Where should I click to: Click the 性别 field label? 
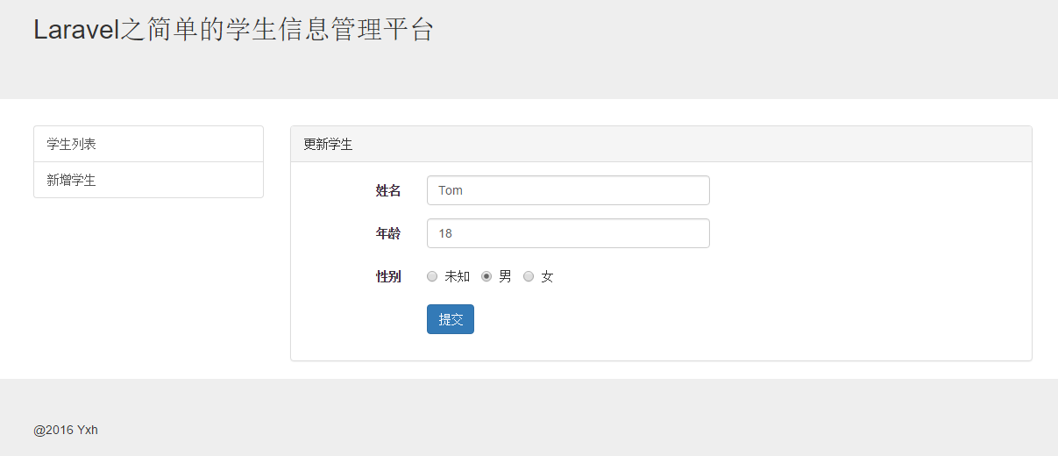pyautogui.click(x=388, y=277)
